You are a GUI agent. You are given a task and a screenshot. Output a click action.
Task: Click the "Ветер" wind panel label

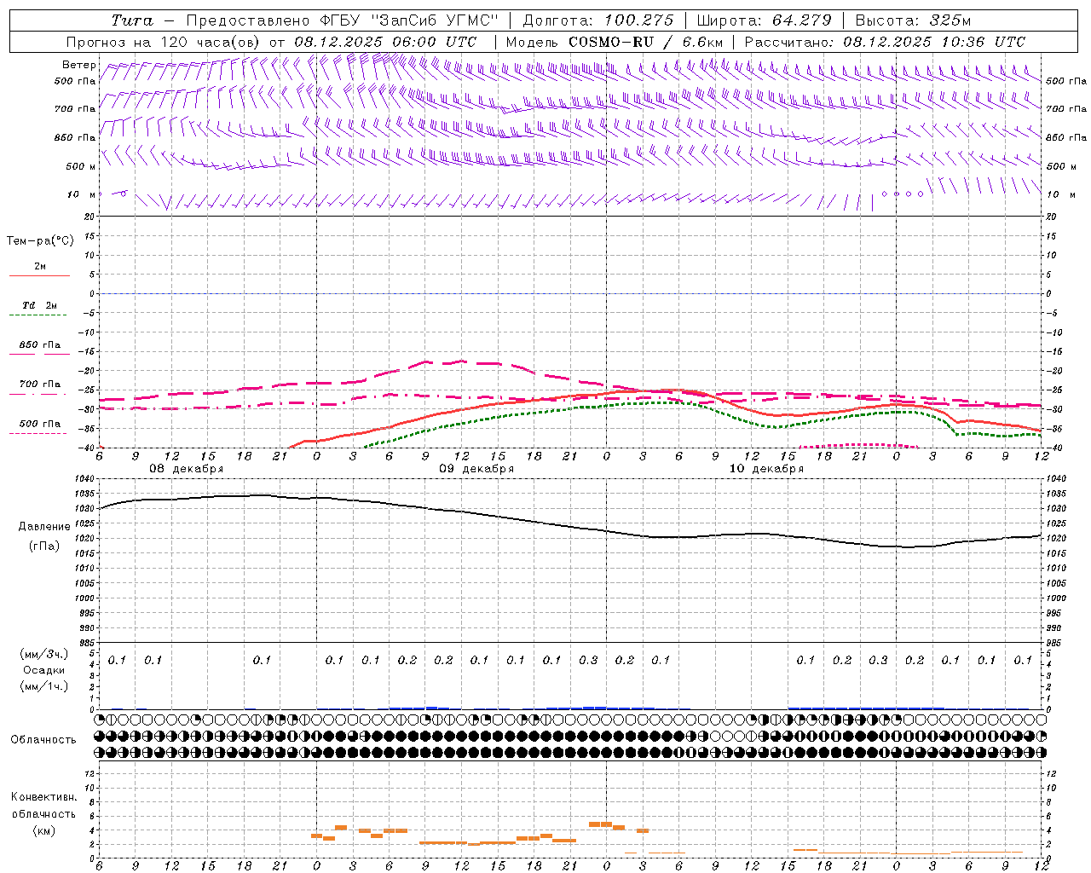79,65
